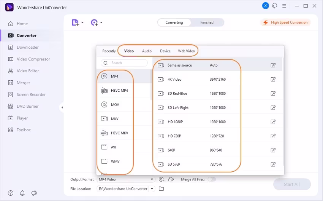
Task: Open the feedback icon at bottom left
Action: tap(34, 193)
